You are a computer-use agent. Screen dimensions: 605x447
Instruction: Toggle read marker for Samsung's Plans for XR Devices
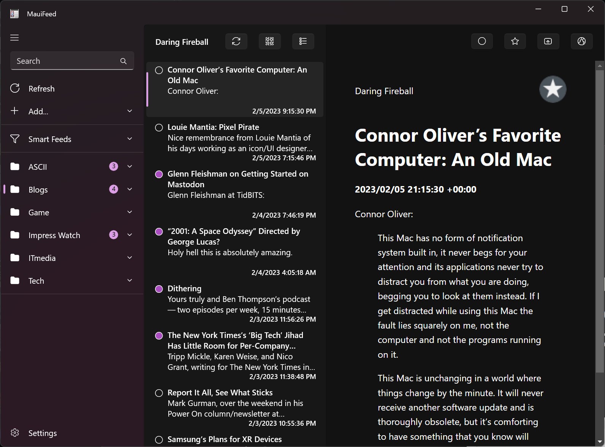(x=159, y=440)
